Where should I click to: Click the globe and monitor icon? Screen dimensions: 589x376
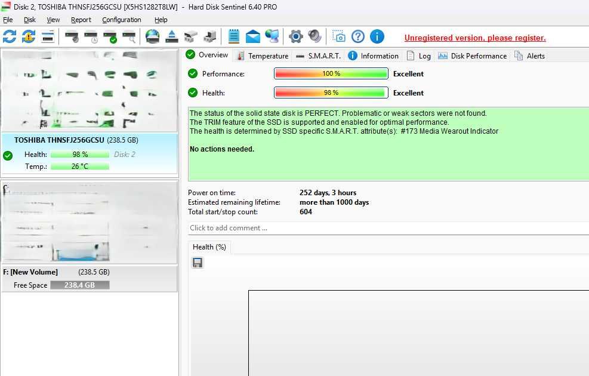(x=272, y=36)
